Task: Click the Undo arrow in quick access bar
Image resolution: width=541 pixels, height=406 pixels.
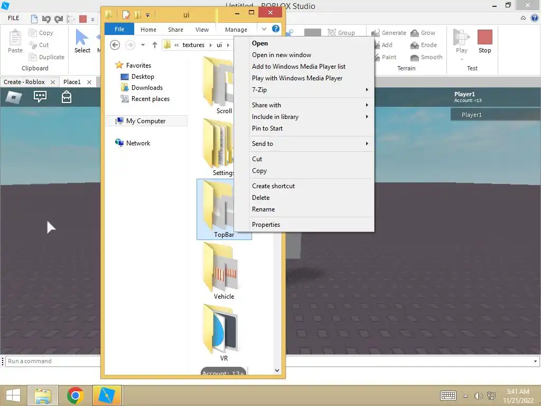Action: pyautogui.click(x=46, y=19)
